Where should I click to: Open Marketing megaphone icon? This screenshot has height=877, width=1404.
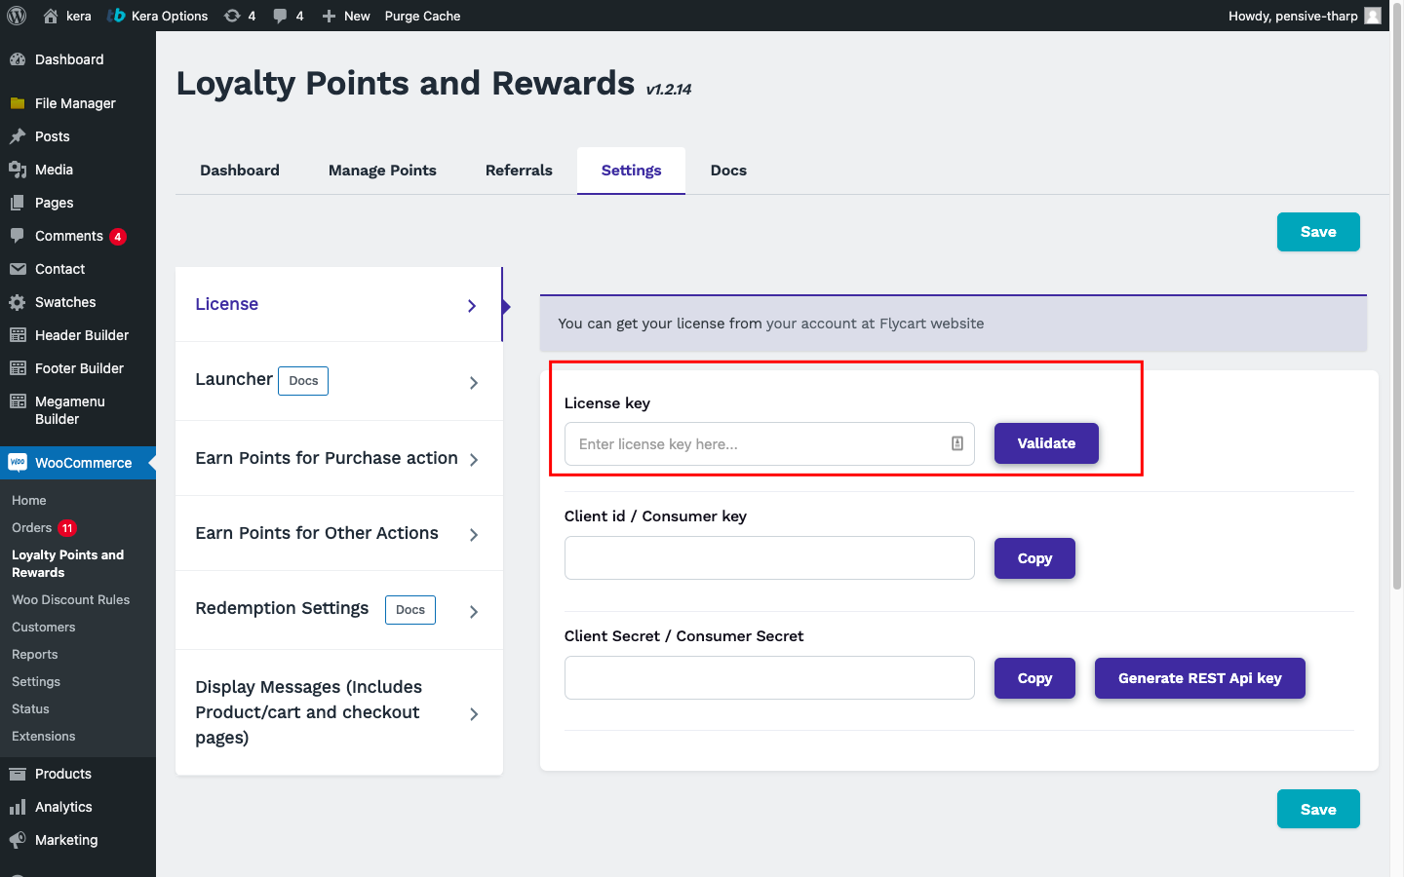(x=18, y=840)
